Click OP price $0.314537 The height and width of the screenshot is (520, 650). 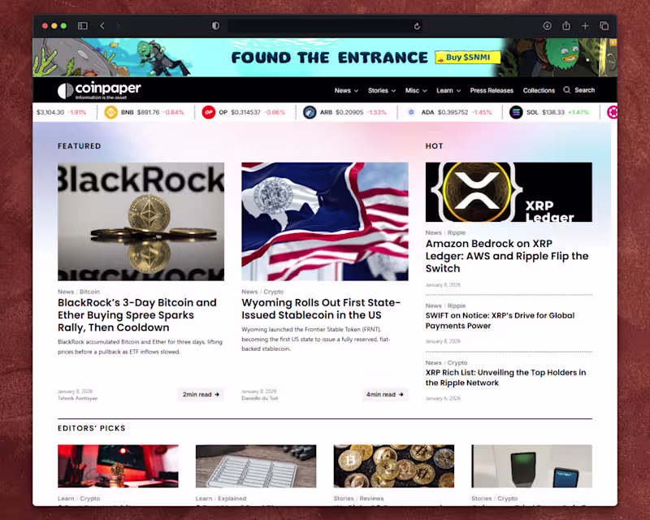(x=246, y=112)
